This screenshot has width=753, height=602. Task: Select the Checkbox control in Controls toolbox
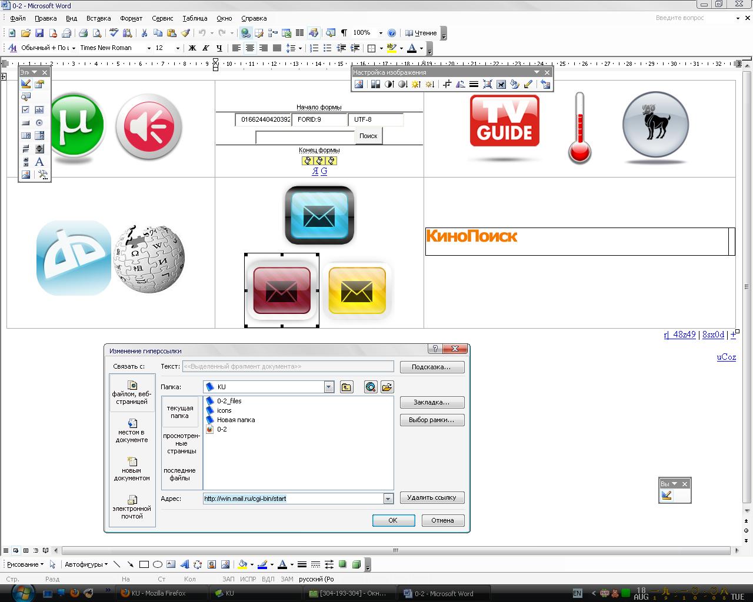(25, 110)
